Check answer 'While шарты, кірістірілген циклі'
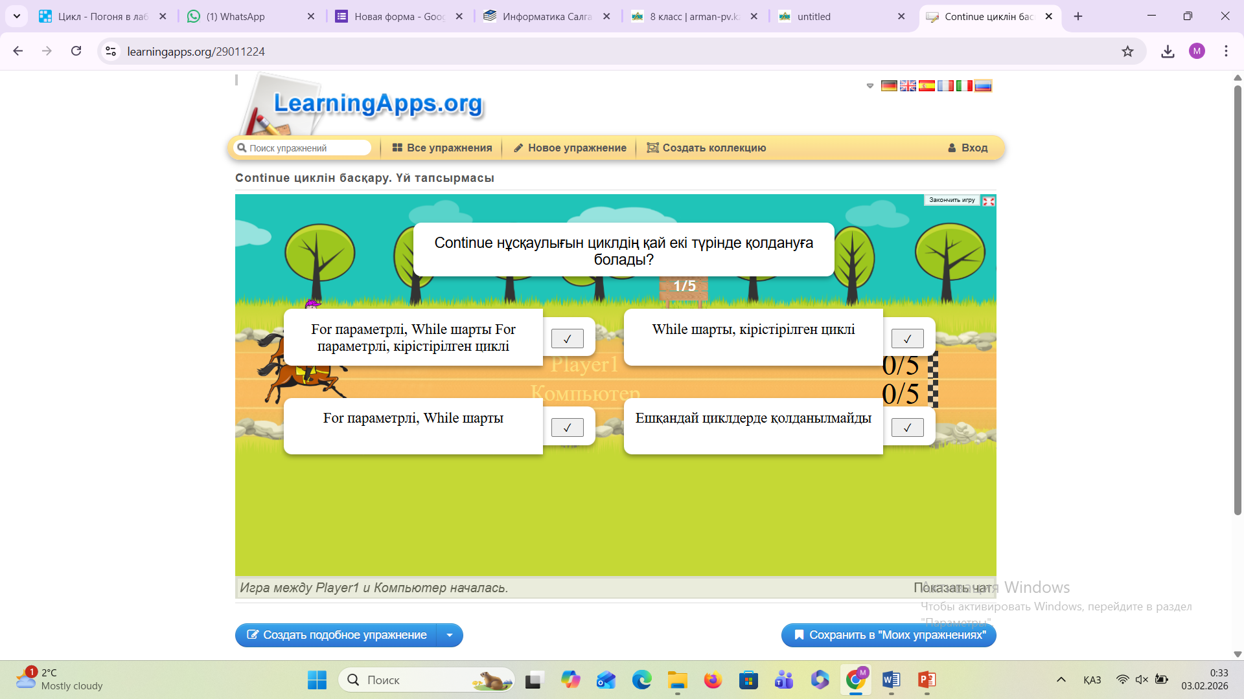The width and height of the screenshot is (1244, 699). [x=907, y=338]
